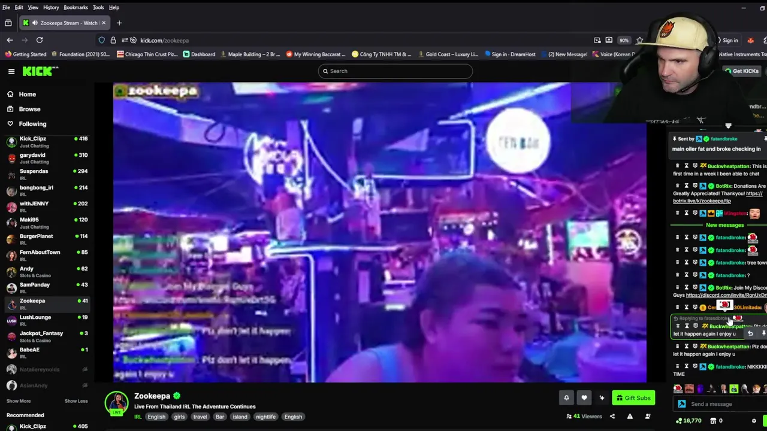The width and height of the screenshot is (767, 431).
Task: Click the Kick search field
Action: [x=395, y=71]
